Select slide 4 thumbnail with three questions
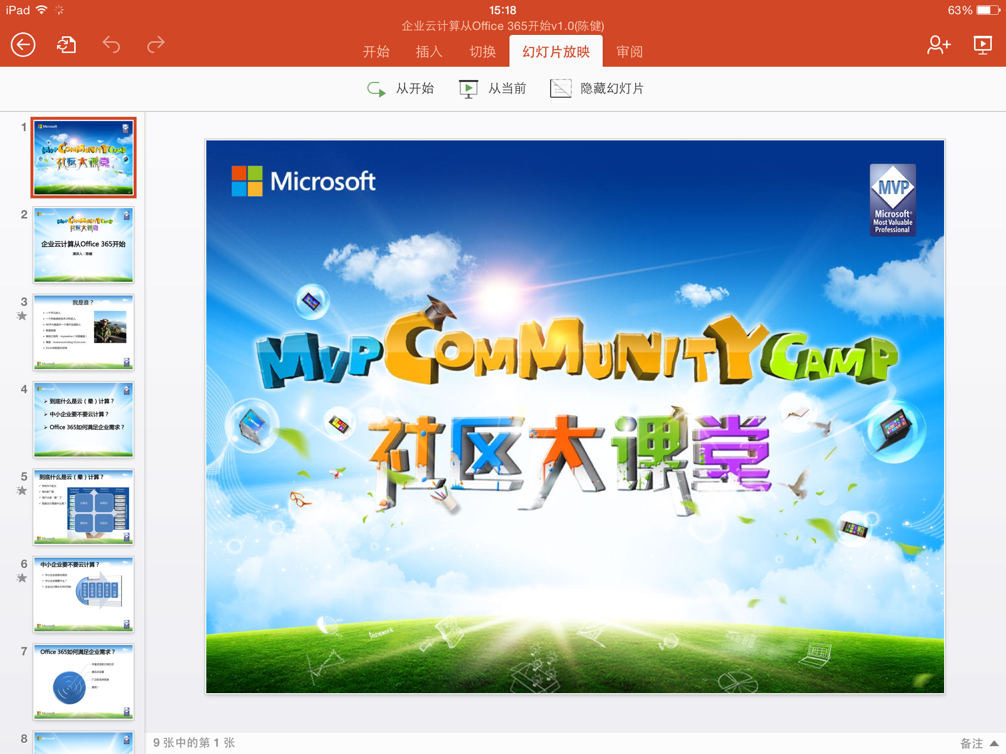 point(84,420)
